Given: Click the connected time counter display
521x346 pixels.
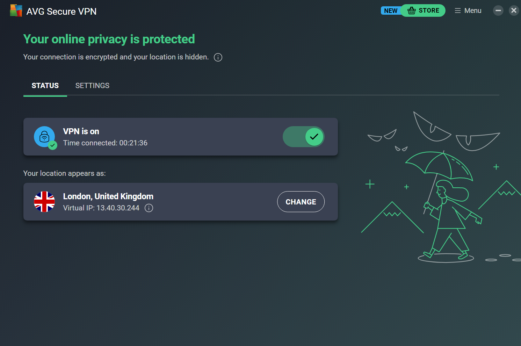Looking at the screenshot, I should tap(105, 143).
